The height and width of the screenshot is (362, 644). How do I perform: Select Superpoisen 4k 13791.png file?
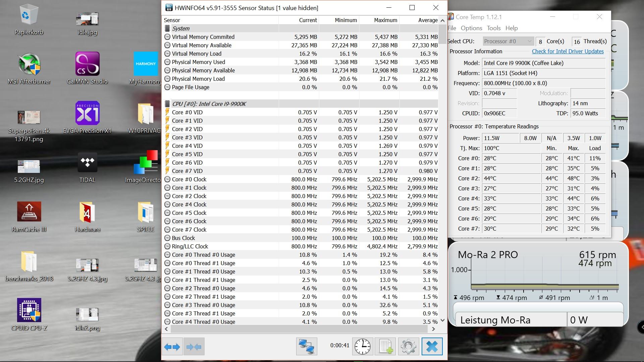tap(29, 127)
